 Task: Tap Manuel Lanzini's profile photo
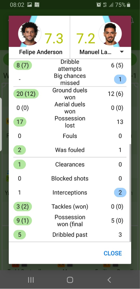click(110, 34)
